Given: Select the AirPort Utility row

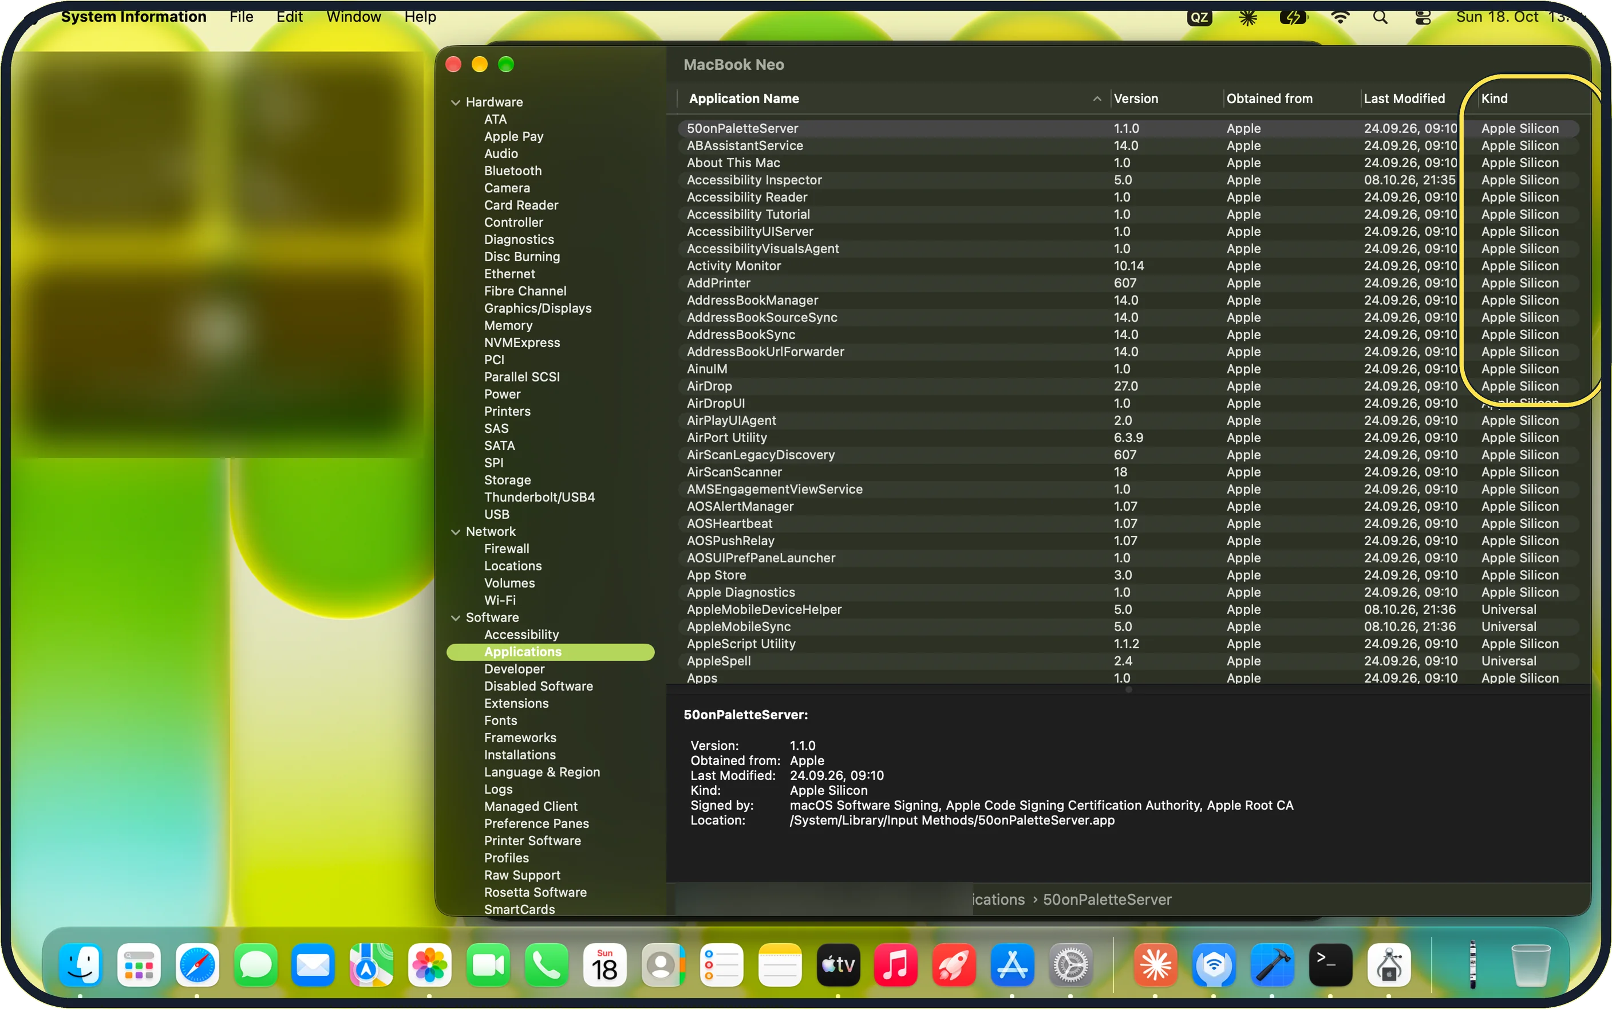Looking at the screenshot, I should 1128,438.
